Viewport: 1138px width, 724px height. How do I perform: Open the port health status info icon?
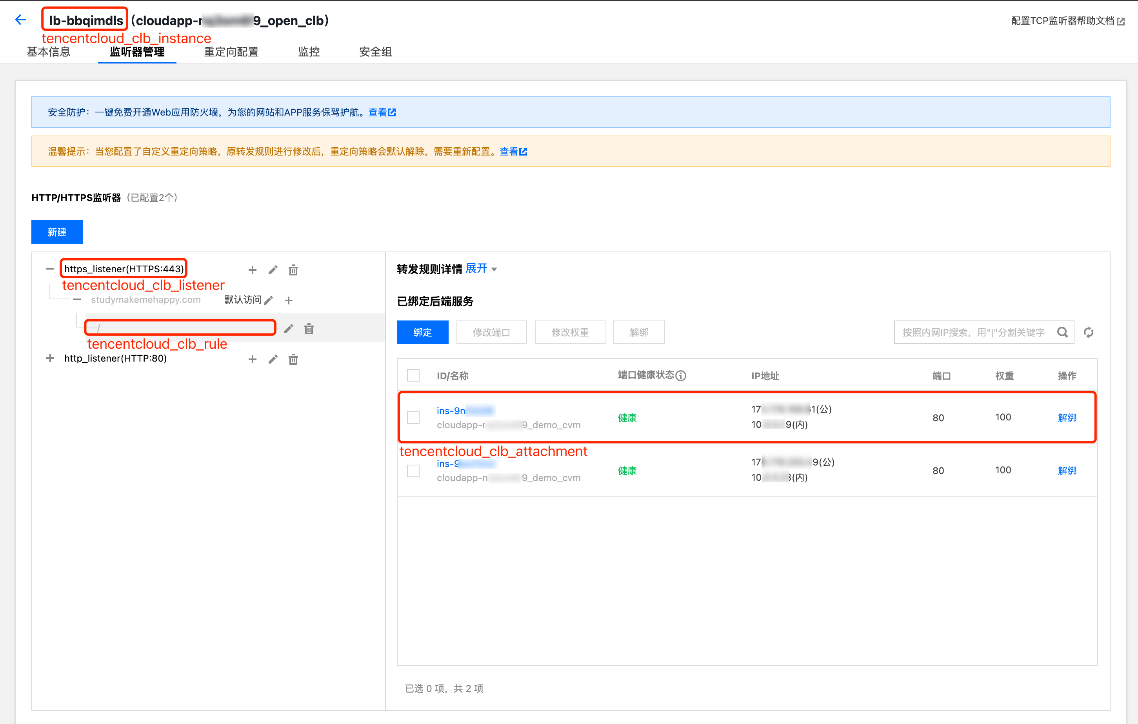click(680, 375)
